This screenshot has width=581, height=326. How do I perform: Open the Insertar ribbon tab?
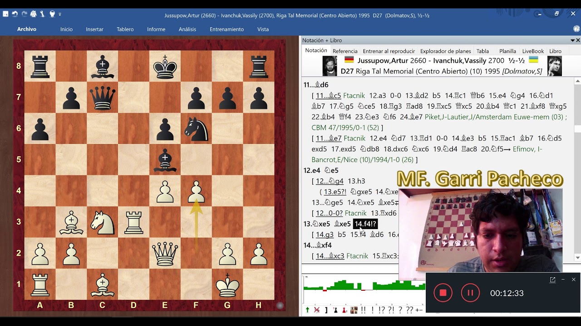pyautogui.click(x=94, y=29)
